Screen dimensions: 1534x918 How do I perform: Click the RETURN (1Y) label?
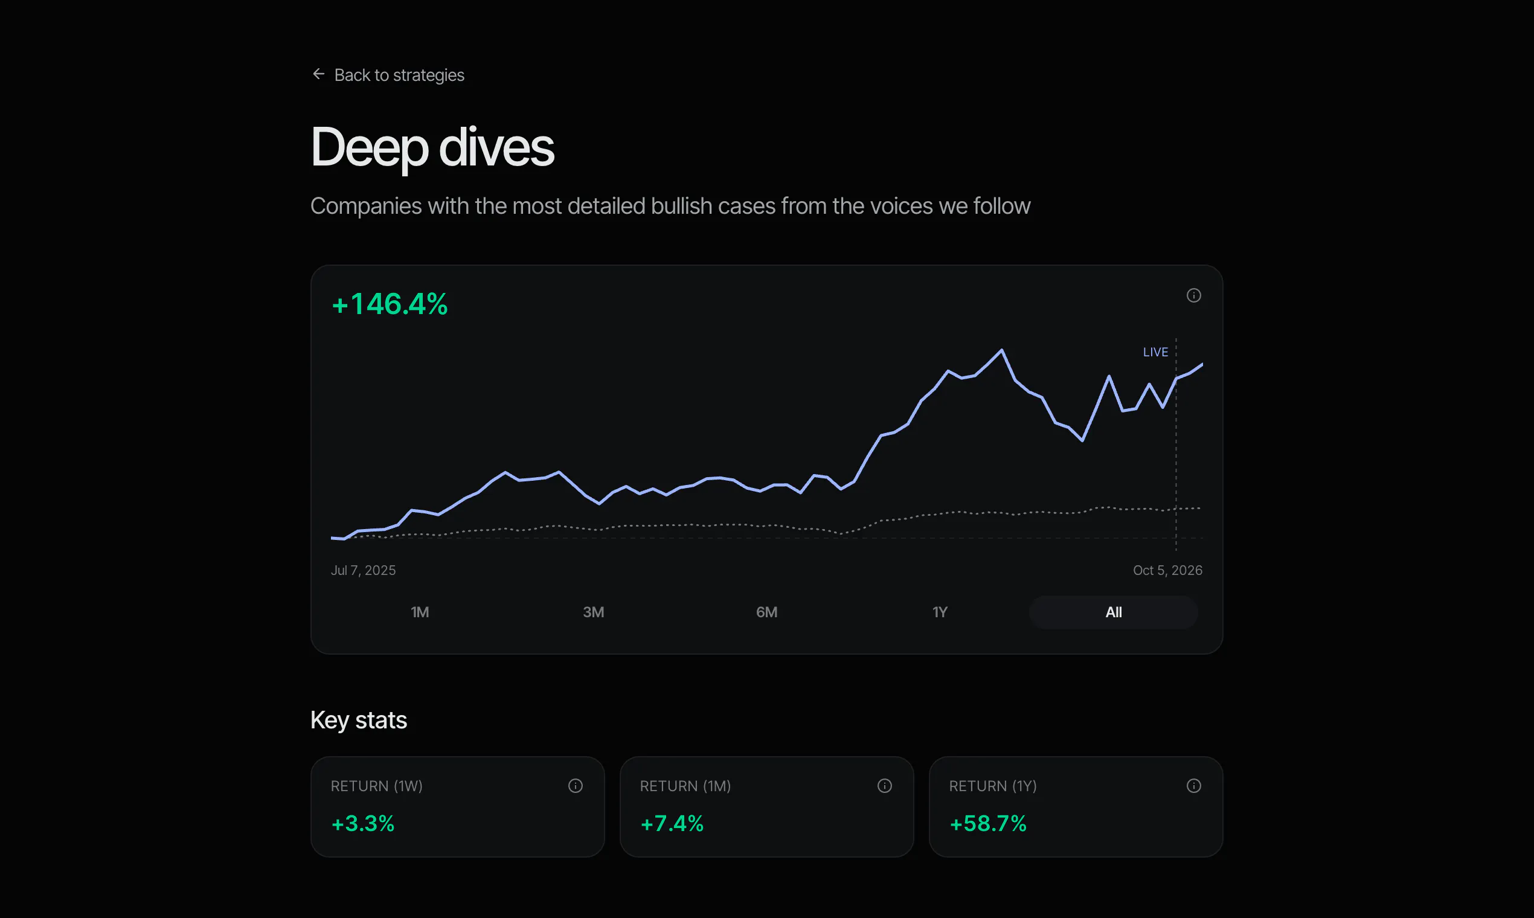point(993,786)
